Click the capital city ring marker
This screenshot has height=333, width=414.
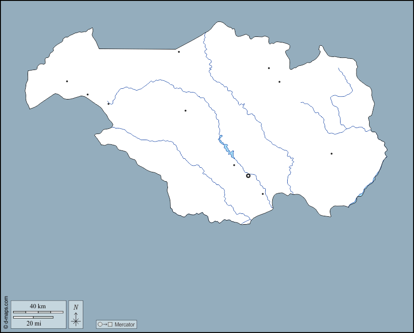[248, 176]
